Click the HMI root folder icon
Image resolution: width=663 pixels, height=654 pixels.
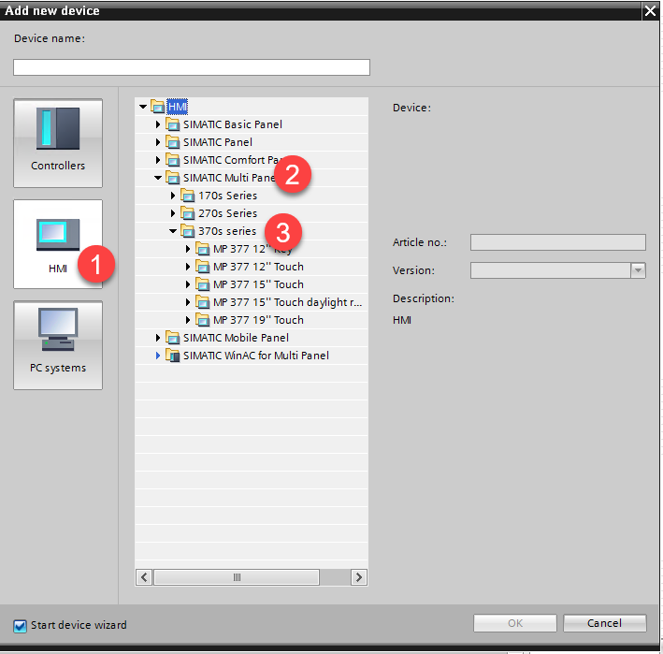click(157, 107)
